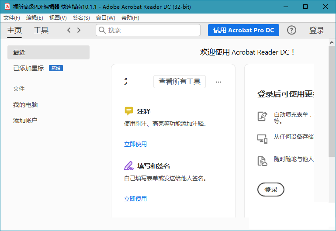Select 已添加星标 in the sidebar
This screenshot has height=231, width=336.
point(28,68)
